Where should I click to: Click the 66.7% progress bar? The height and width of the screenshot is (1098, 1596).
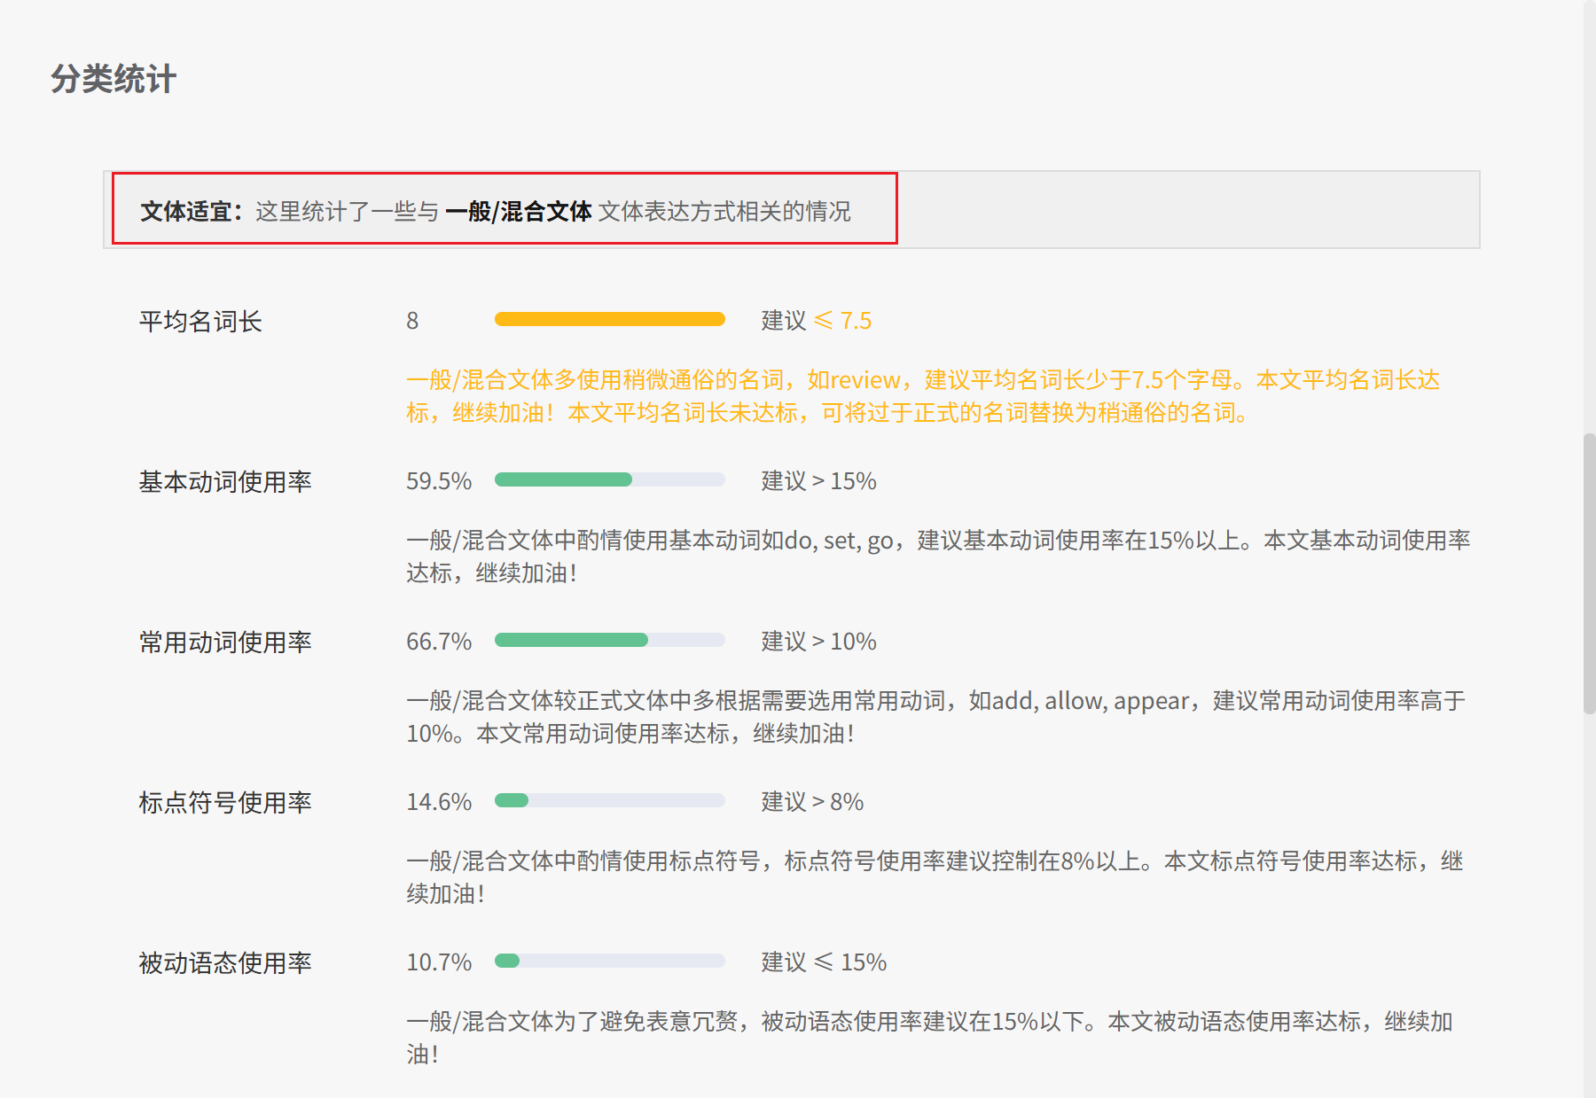tap(609, 641)
